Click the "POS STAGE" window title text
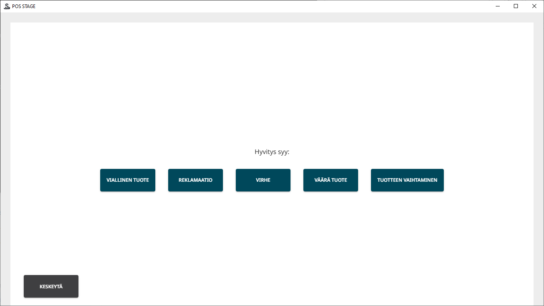Screen dimensions: 544x306 coord(24,6)
